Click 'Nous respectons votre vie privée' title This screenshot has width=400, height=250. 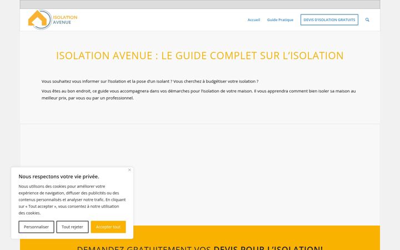[59, 177]
